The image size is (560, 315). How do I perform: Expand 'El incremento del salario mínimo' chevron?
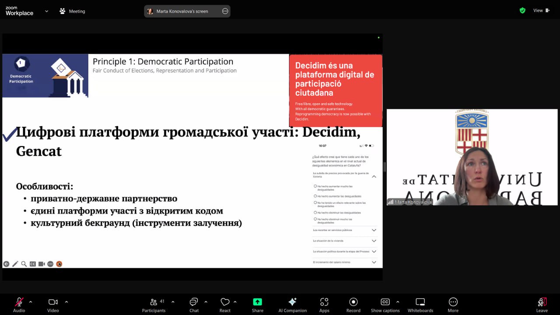point(374,262)
